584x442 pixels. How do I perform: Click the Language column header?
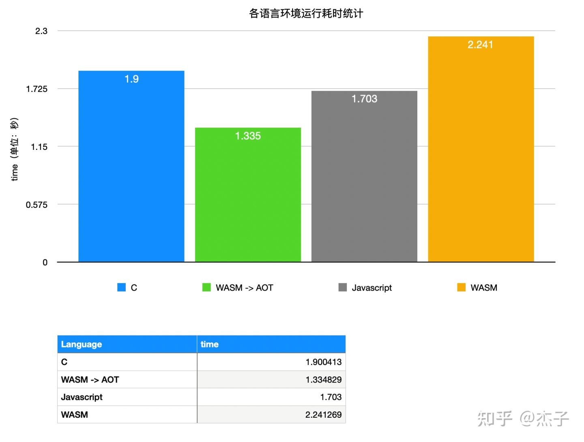tap(81, 344)
